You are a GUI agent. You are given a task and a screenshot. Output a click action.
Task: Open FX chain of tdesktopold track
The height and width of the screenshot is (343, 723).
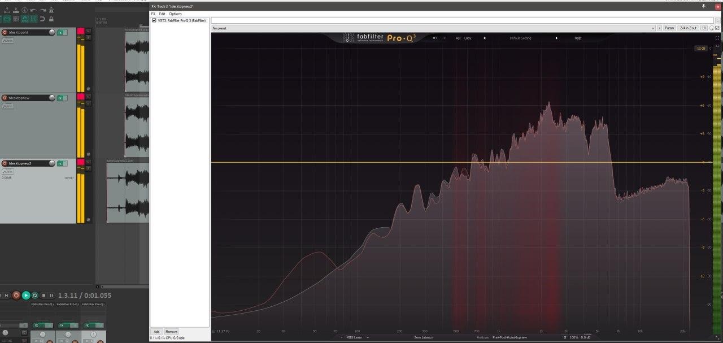click(60, 33)
